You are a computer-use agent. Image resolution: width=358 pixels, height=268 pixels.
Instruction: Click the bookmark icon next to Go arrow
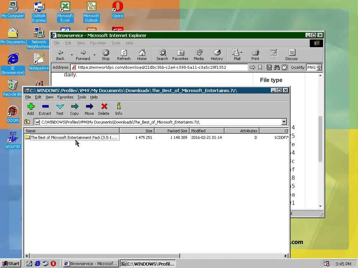click(260, 67)
